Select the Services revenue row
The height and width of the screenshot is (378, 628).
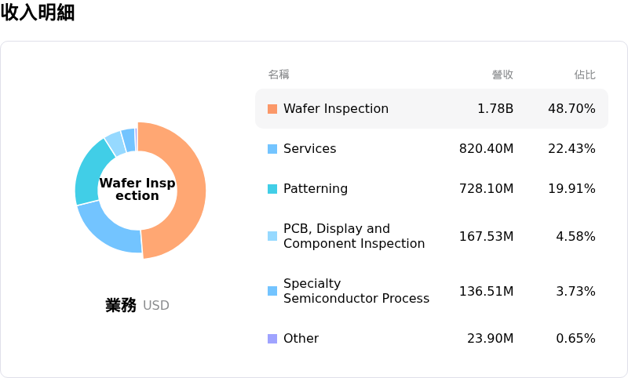[432, 149]
